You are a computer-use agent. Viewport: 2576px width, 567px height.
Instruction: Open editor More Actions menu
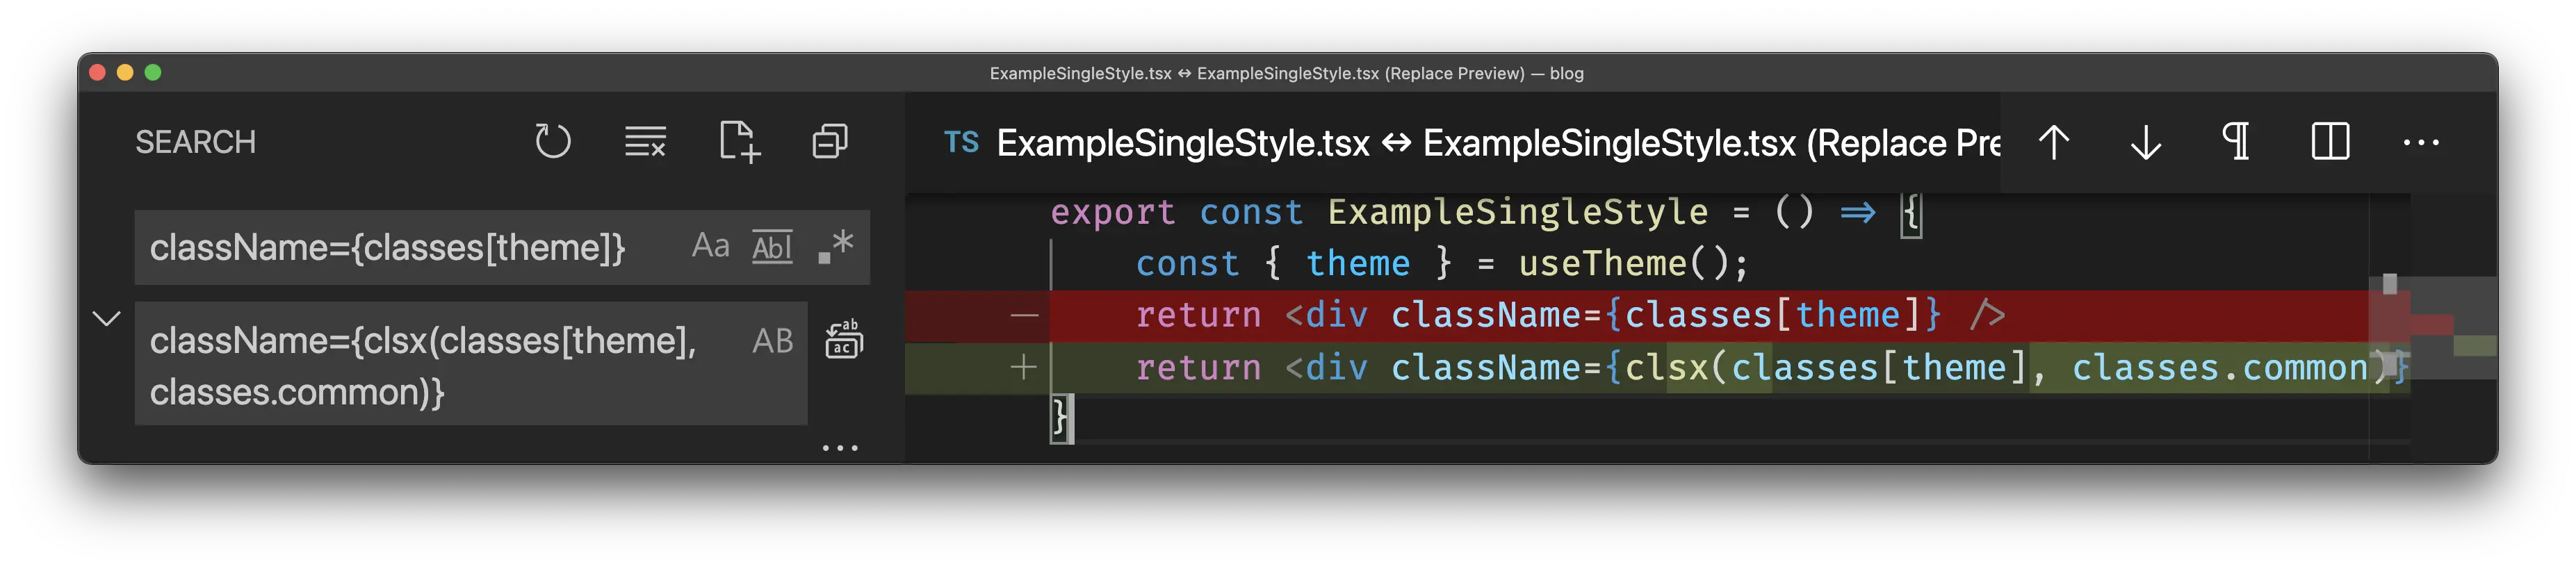[x=2421, y=143]
